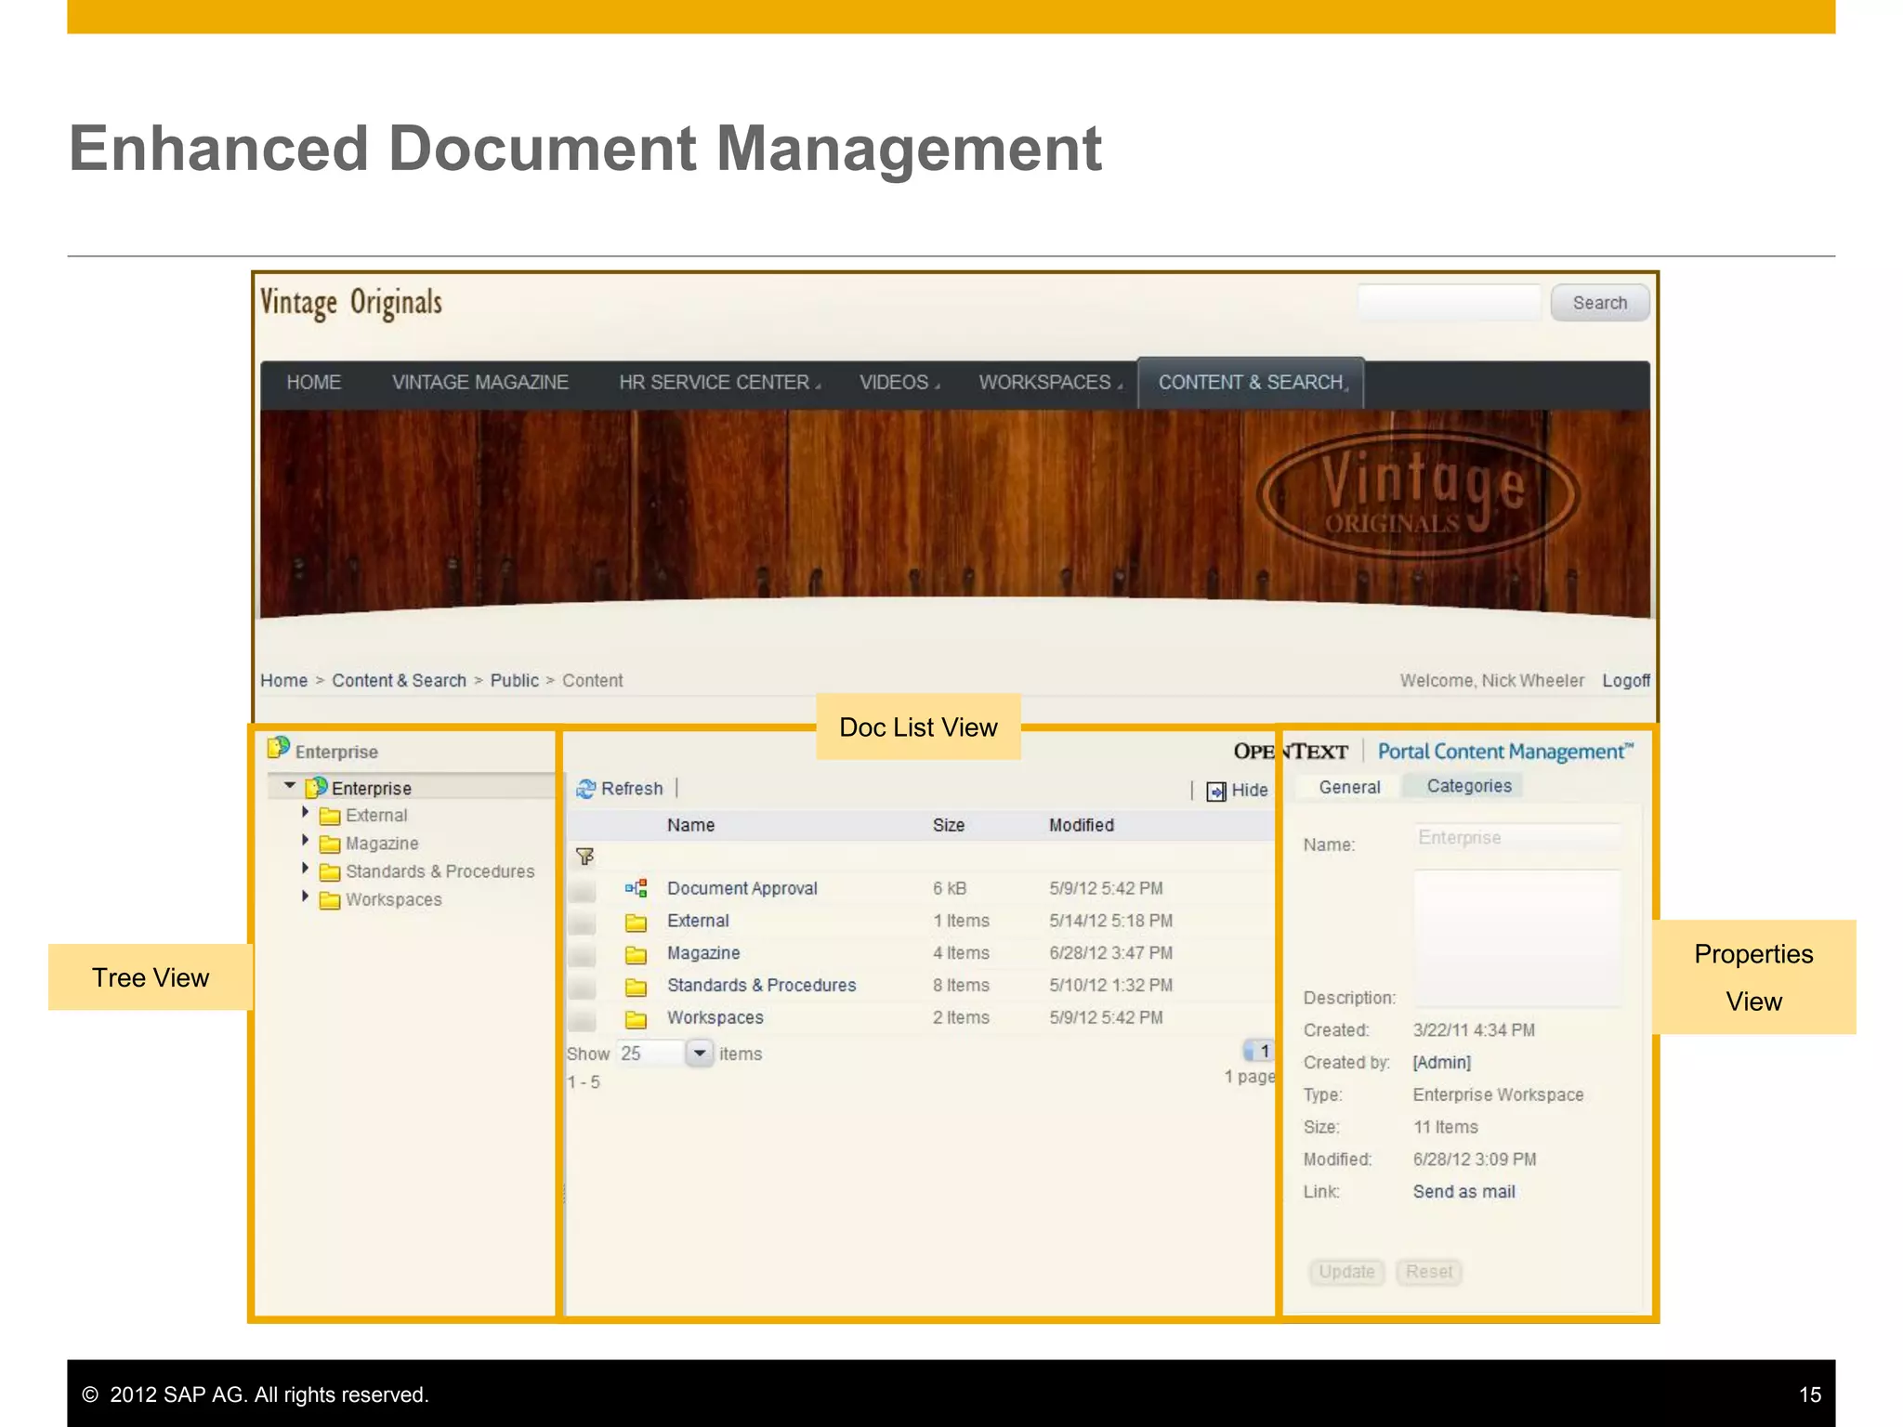Screen dimensions: 1903x1427
Task: Open the Document Approval item
Action: pyautogui.click(x=742, y=889)
